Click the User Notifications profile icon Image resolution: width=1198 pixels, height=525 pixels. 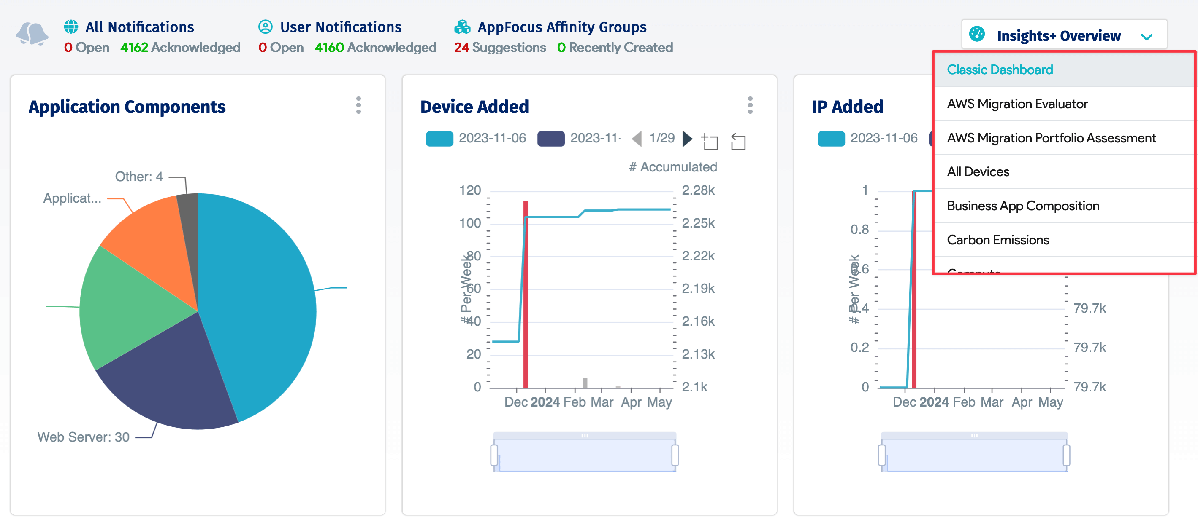(x=265, y=27)
